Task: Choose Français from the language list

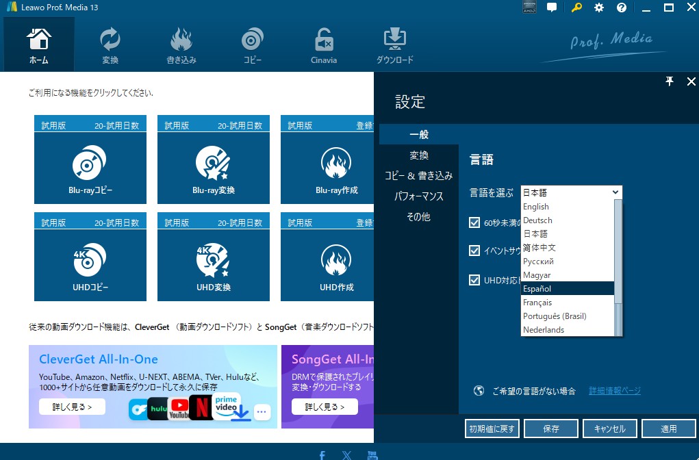Action: pyautogui.click(x=568, y=302)
